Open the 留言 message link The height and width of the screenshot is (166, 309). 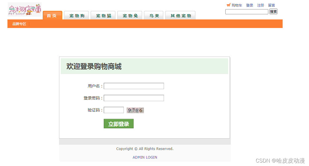coord(271,5)
